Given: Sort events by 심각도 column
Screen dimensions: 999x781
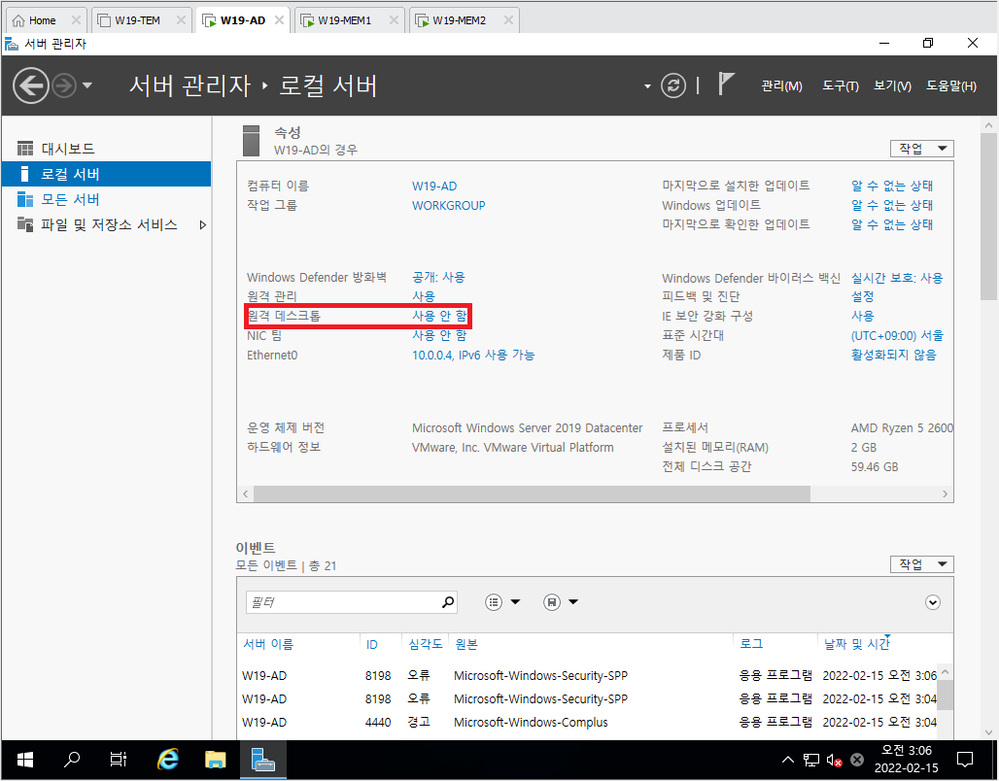Looking at the screenshot, I should tap(426, 644).
